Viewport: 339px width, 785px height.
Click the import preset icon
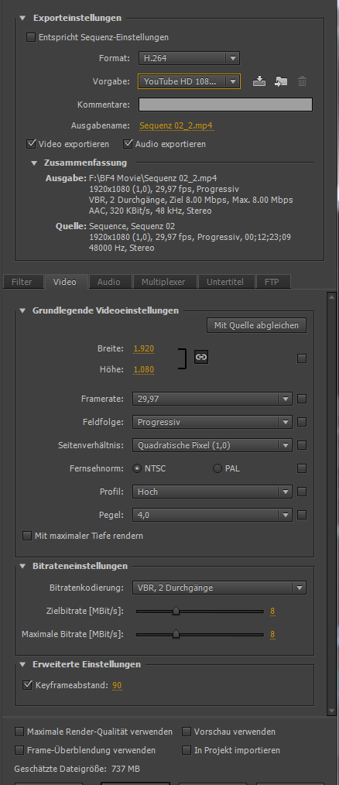(x=281, y=81)
